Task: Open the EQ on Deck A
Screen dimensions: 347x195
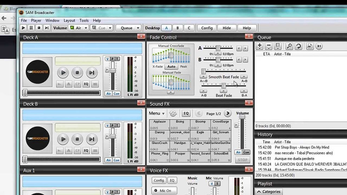Action: [x=86, y=84]
